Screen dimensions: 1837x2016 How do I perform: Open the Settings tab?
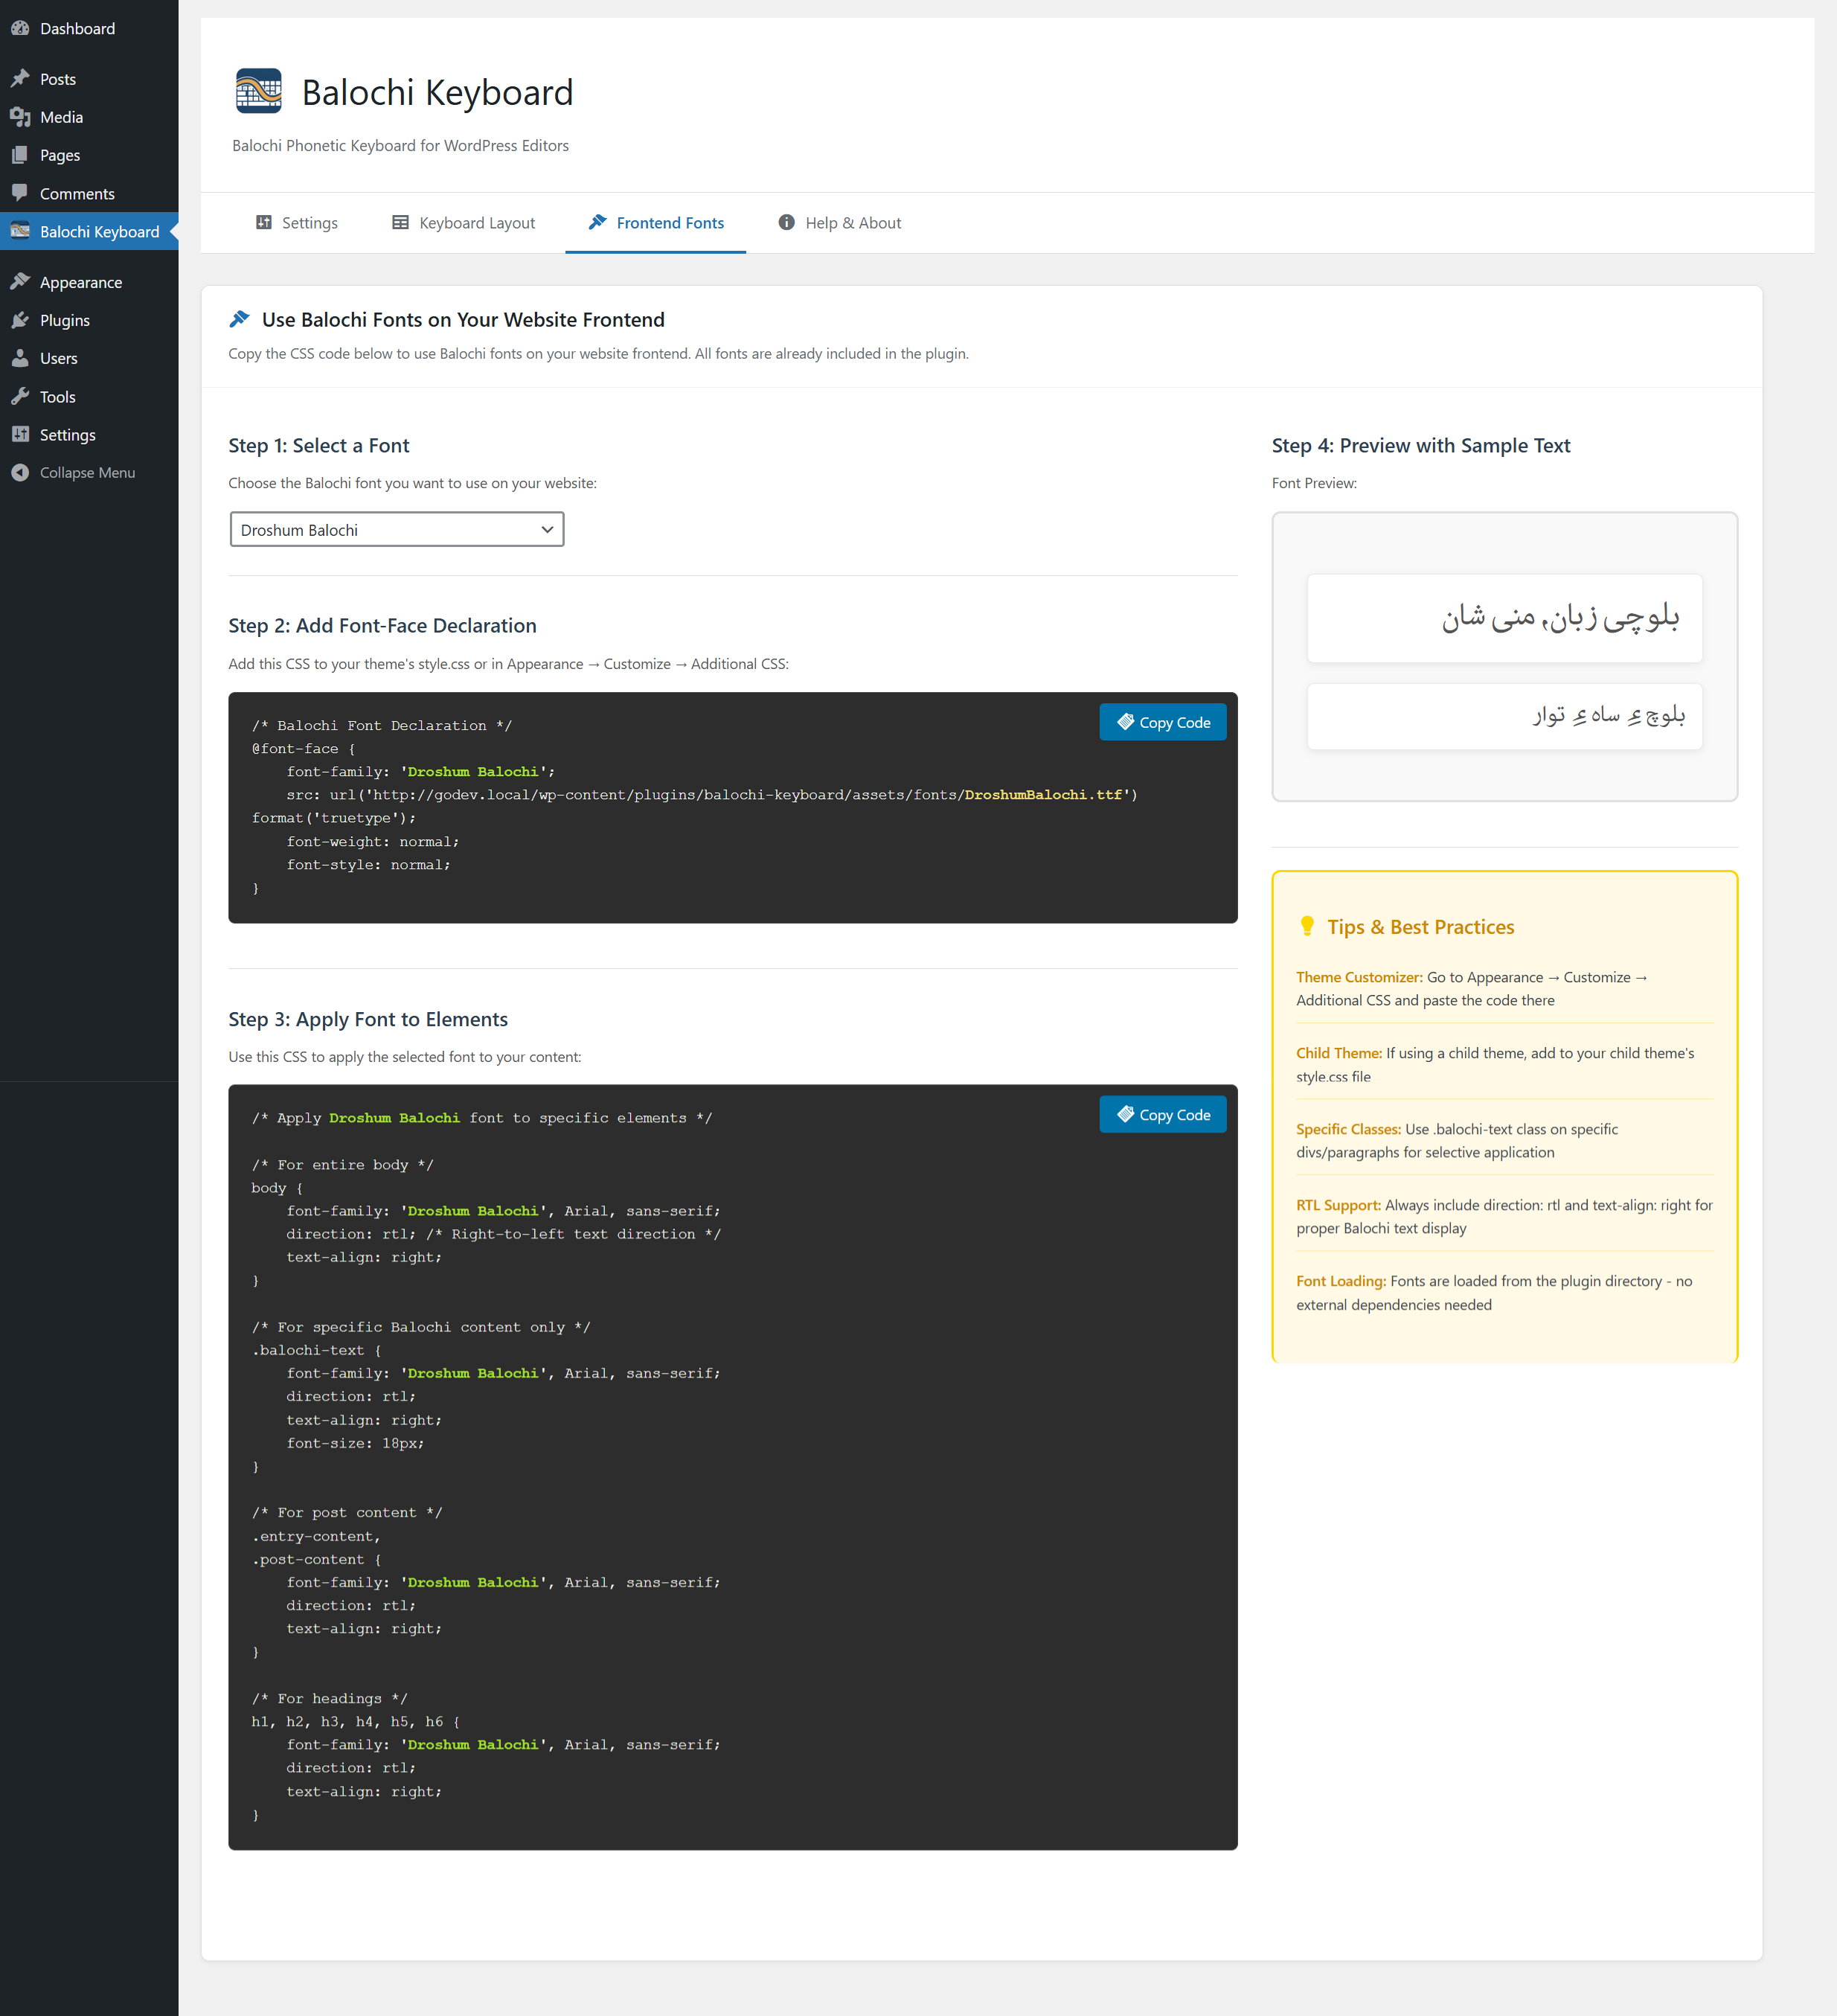pos(297,223)
